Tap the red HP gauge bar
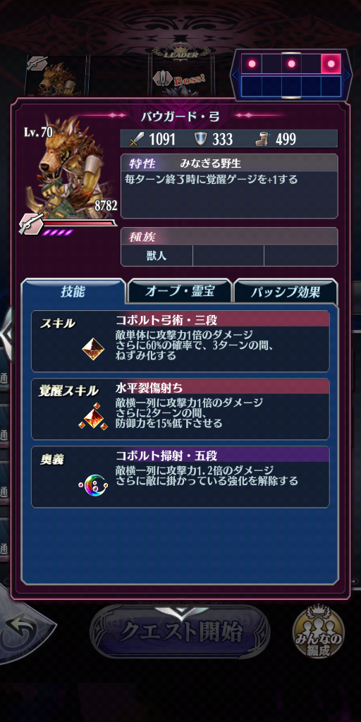Screen dimensions: 361x722 (x=79, y=224)
